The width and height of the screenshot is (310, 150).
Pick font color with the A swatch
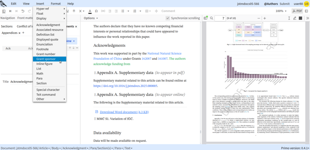tap(90, 11)
